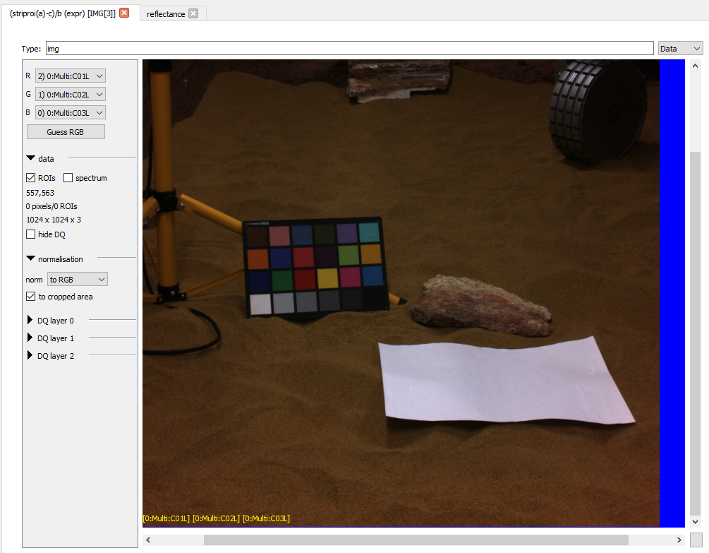Viewport: 709px width, 553px height.
Task: Click the white patch on the colour chart
Action: coord(260,304)
